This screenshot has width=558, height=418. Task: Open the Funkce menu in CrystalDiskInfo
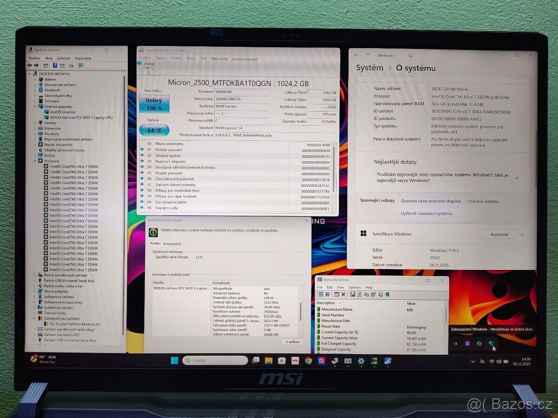[176, 58]
